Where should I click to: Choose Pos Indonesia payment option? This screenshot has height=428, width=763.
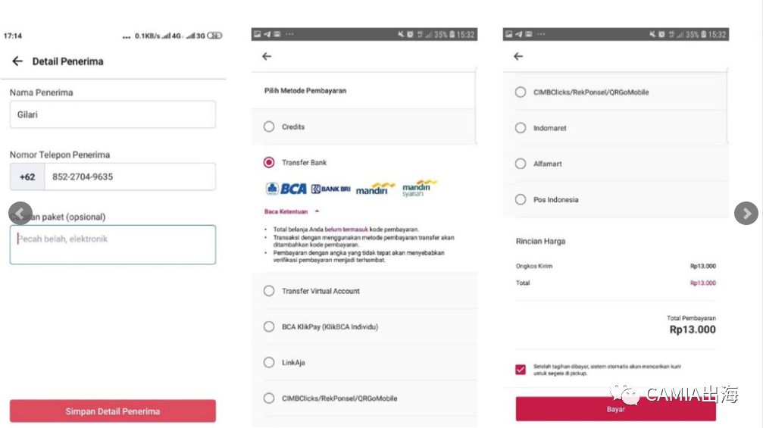point(521,200)
